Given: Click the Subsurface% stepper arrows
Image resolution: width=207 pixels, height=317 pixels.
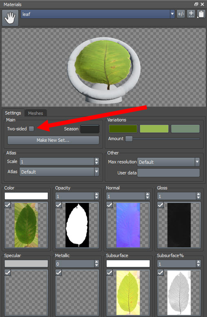Looking at the screenshot, I should (198, 264).
